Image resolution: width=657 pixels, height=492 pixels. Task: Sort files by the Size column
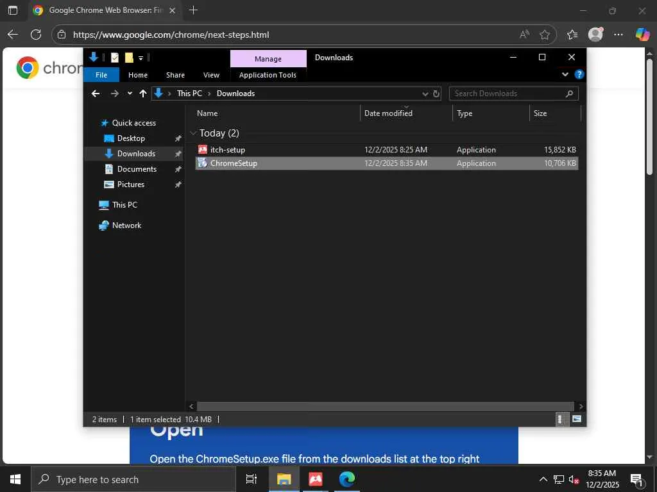[540, 113]
